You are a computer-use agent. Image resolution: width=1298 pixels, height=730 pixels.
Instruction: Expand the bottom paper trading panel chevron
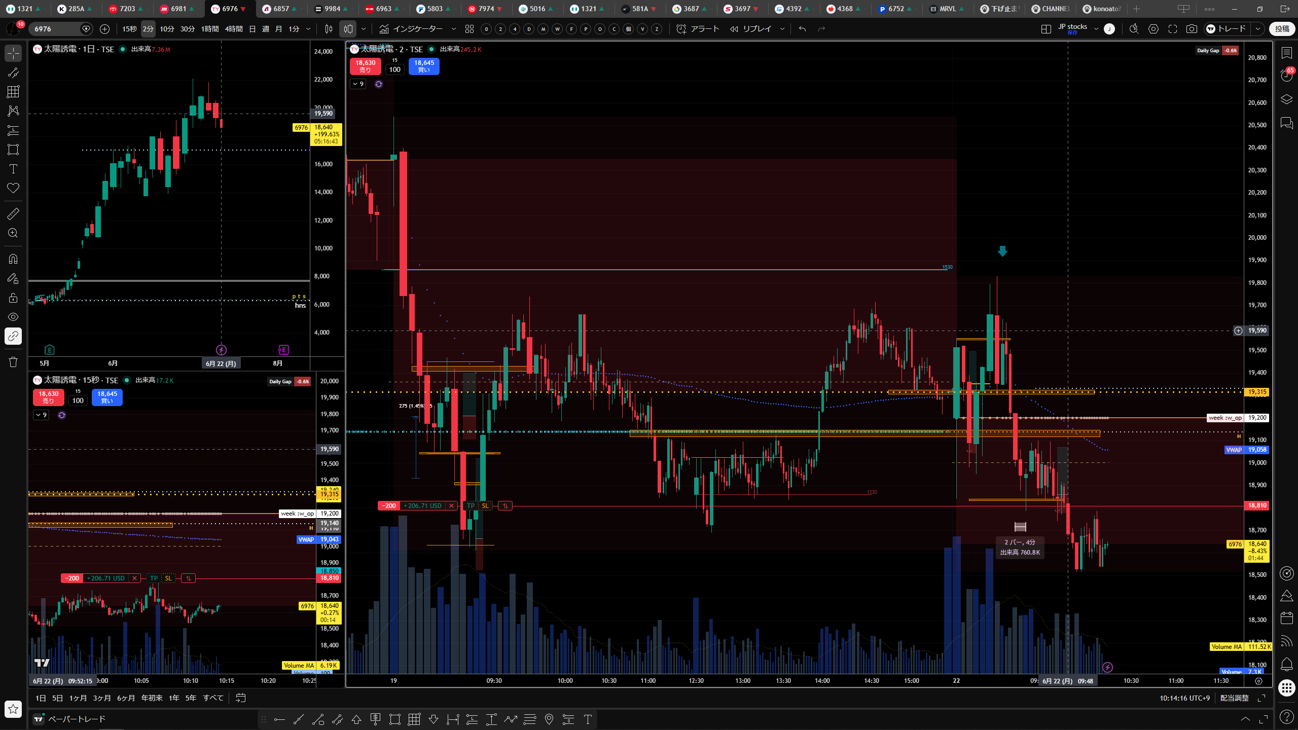[1245, 719]
